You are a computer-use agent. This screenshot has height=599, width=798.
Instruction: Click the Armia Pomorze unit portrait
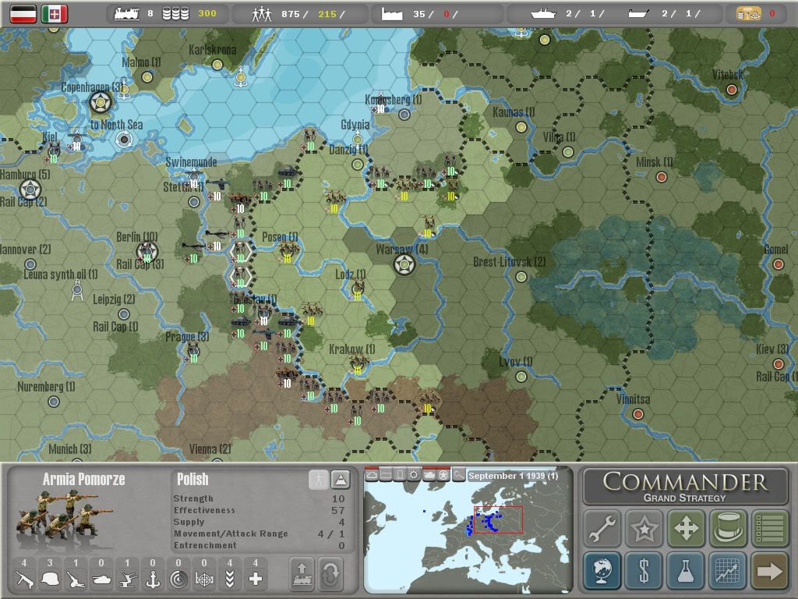point(64,515)
